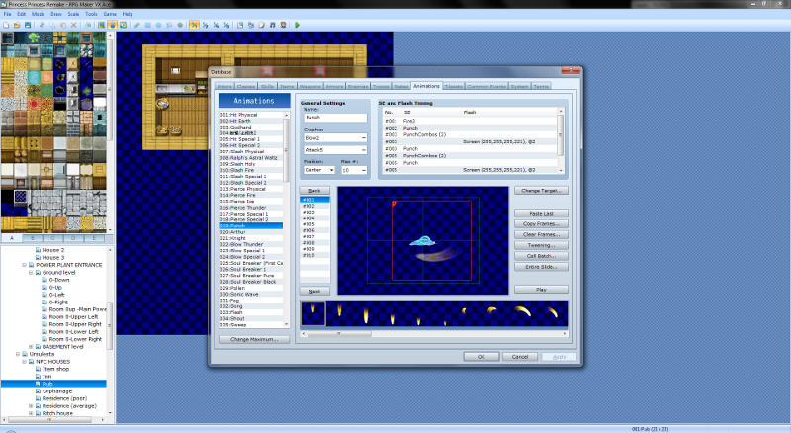The width and height of the screenshot is (791, 433).
Task: Set map zoom to 1/1 scale icon
Action: pos(194,24)
